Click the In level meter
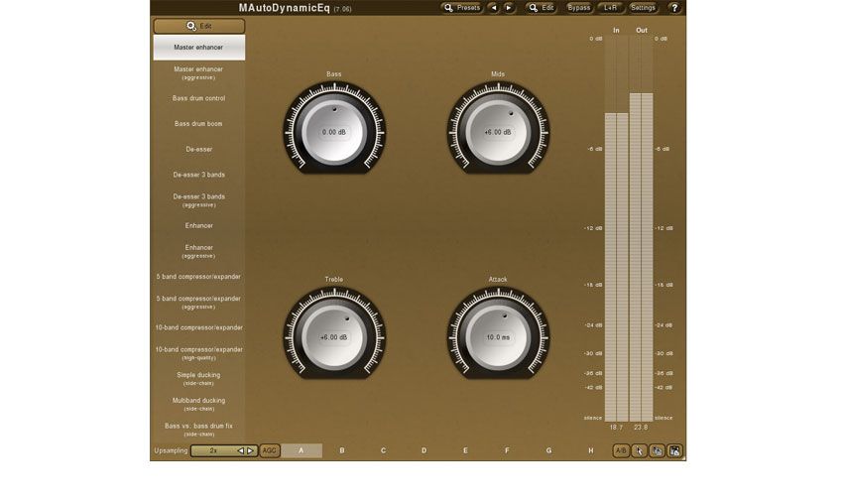Screen dimensions: 843x501 tap(616, 228)
